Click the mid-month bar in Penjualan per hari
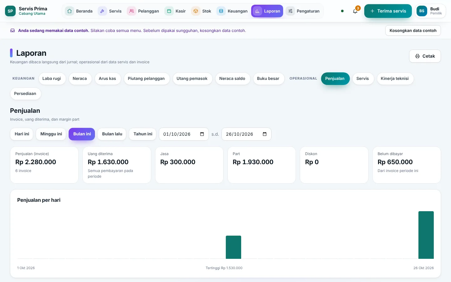The image size is (451, 282). click(x=233, y=247)
